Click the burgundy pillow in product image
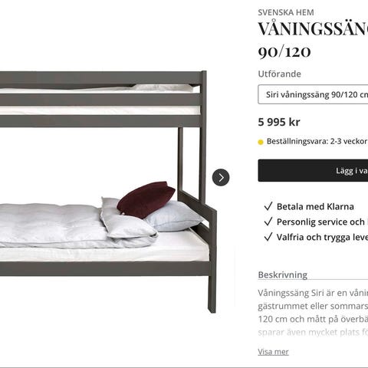368x368 pixels. pos(146,199)
